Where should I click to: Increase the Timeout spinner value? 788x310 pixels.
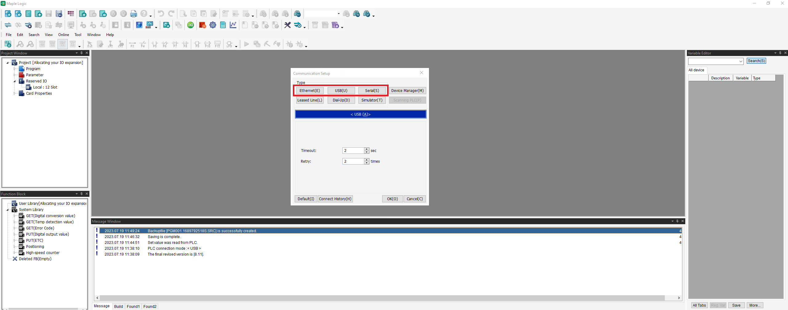tap(366, 149)
